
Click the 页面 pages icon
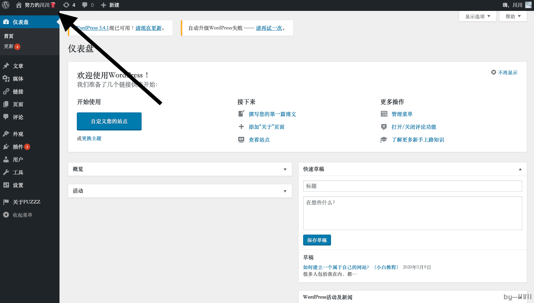pyautogui.click(x=6, y=104)
